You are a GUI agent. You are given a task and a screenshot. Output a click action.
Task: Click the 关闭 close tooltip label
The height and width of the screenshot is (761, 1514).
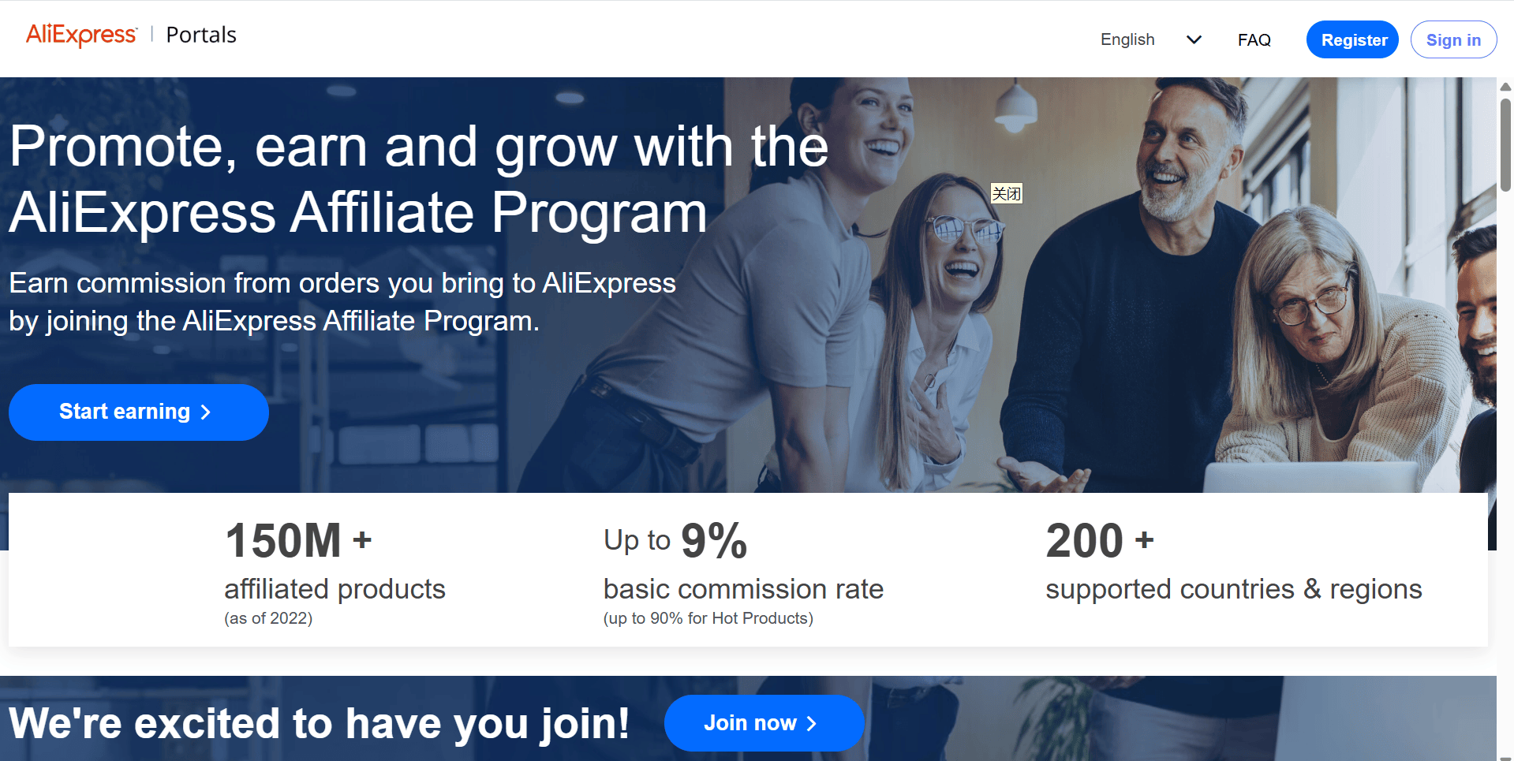[x=1007, y=193]
